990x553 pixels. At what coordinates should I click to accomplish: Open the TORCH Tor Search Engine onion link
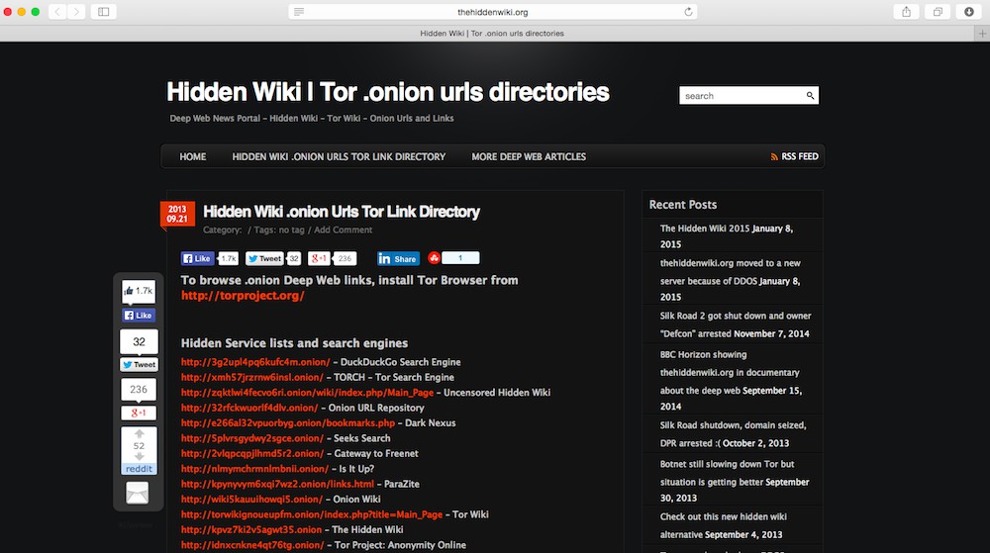pos(251,377)
